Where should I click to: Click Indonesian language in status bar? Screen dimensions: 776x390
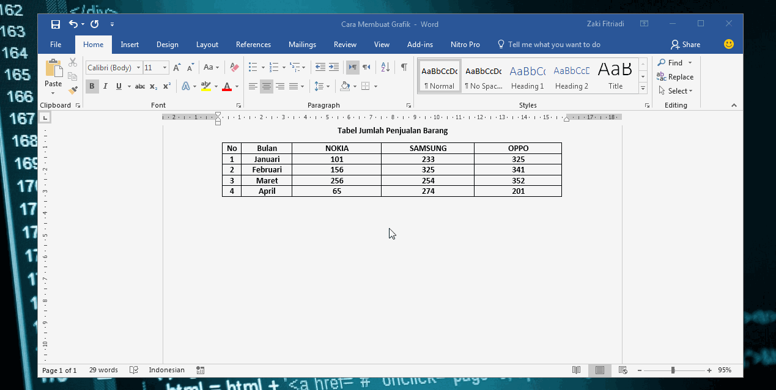[166, 370]
